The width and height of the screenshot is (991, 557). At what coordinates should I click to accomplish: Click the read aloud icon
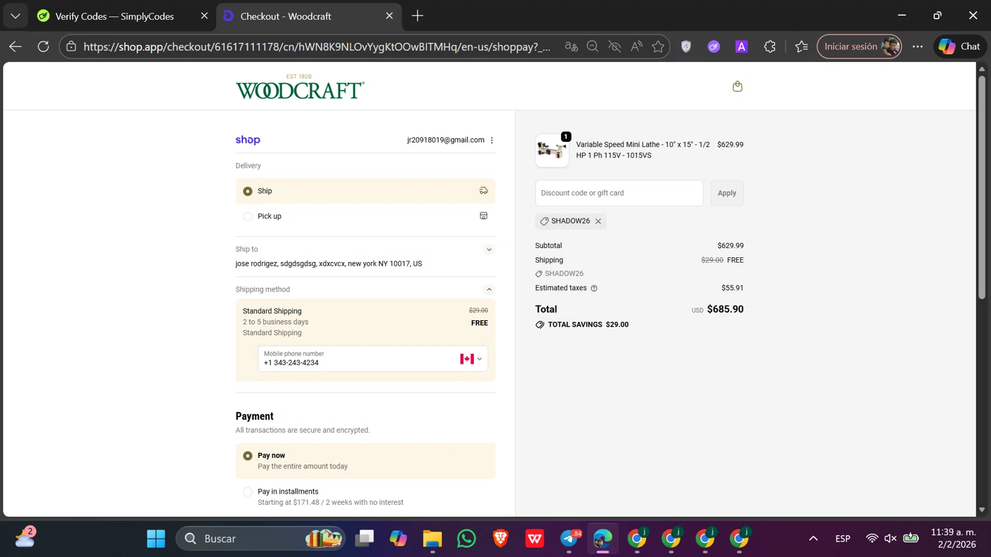pos(636,46)
